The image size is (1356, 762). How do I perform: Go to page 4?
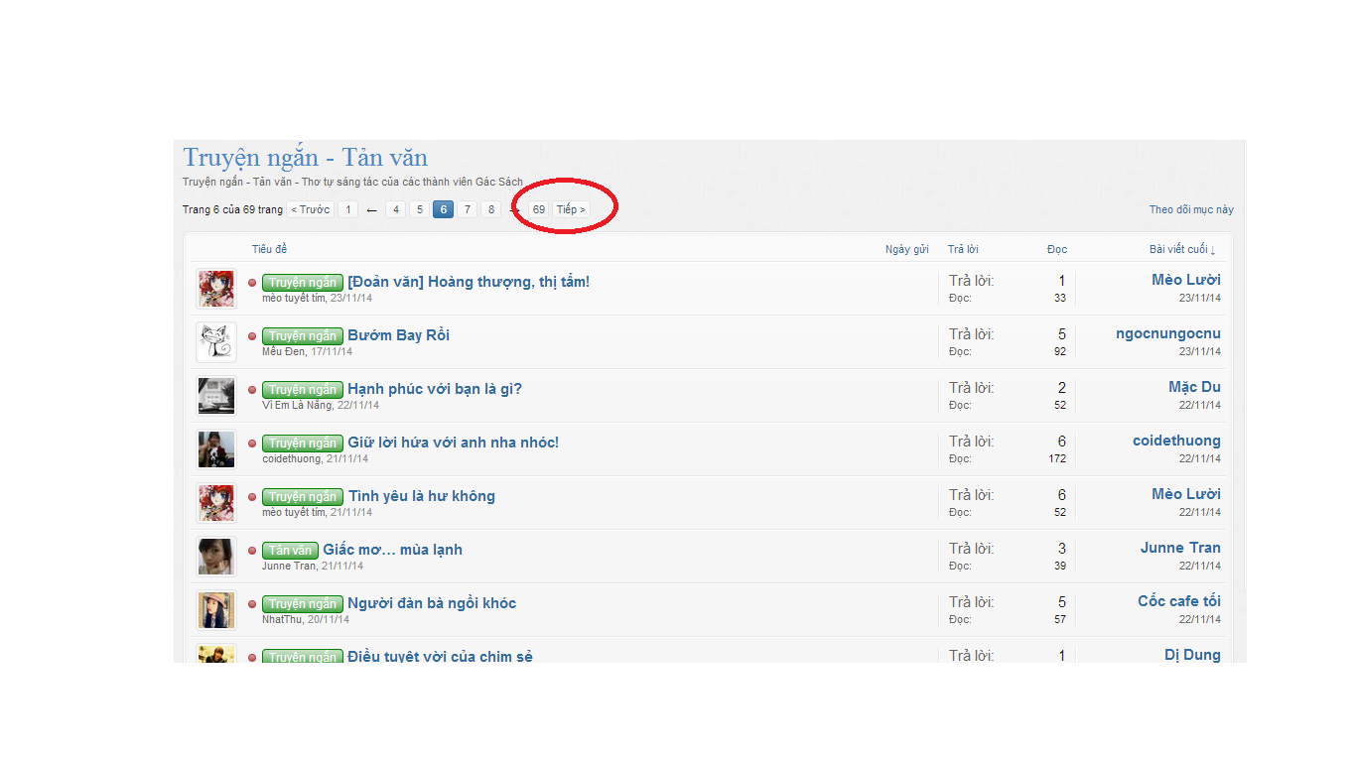(x=395, y=209)
